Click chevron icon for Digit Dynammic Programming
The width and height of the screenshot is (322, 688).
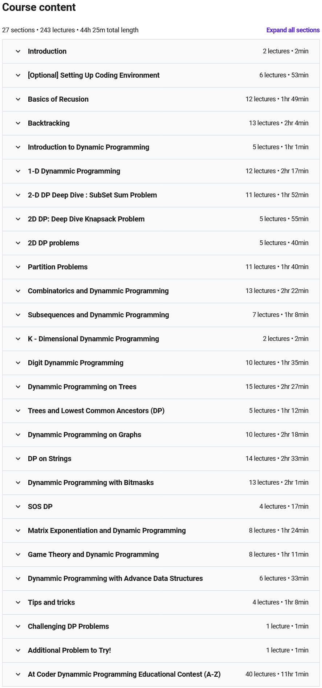[x=18, y=363]
